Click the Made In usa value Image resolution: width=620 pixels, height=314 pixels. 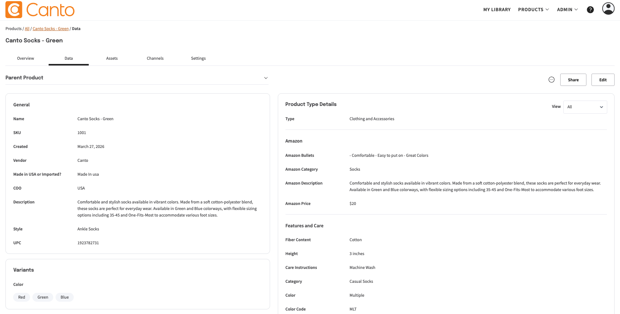(88, 175)
